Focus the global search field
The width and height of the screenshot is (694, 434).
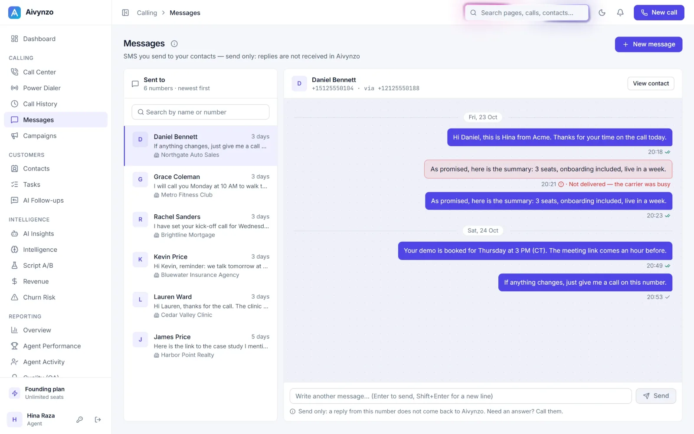527,13
